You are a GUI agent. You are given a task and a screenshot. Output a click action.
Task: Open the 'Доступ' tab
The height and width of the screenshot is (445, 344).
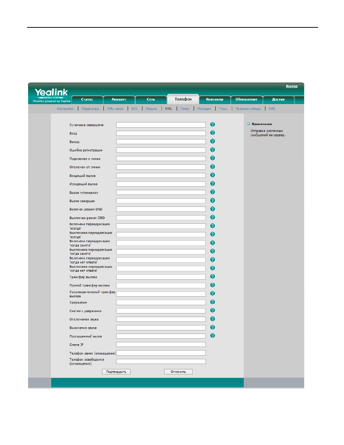click(x=278, y=99)
